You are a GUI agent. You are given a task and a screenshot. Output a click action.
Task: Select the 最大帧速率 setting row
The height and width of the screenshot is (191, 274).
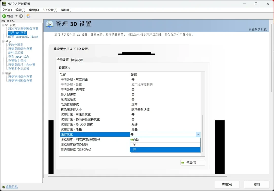pos(130,95)
